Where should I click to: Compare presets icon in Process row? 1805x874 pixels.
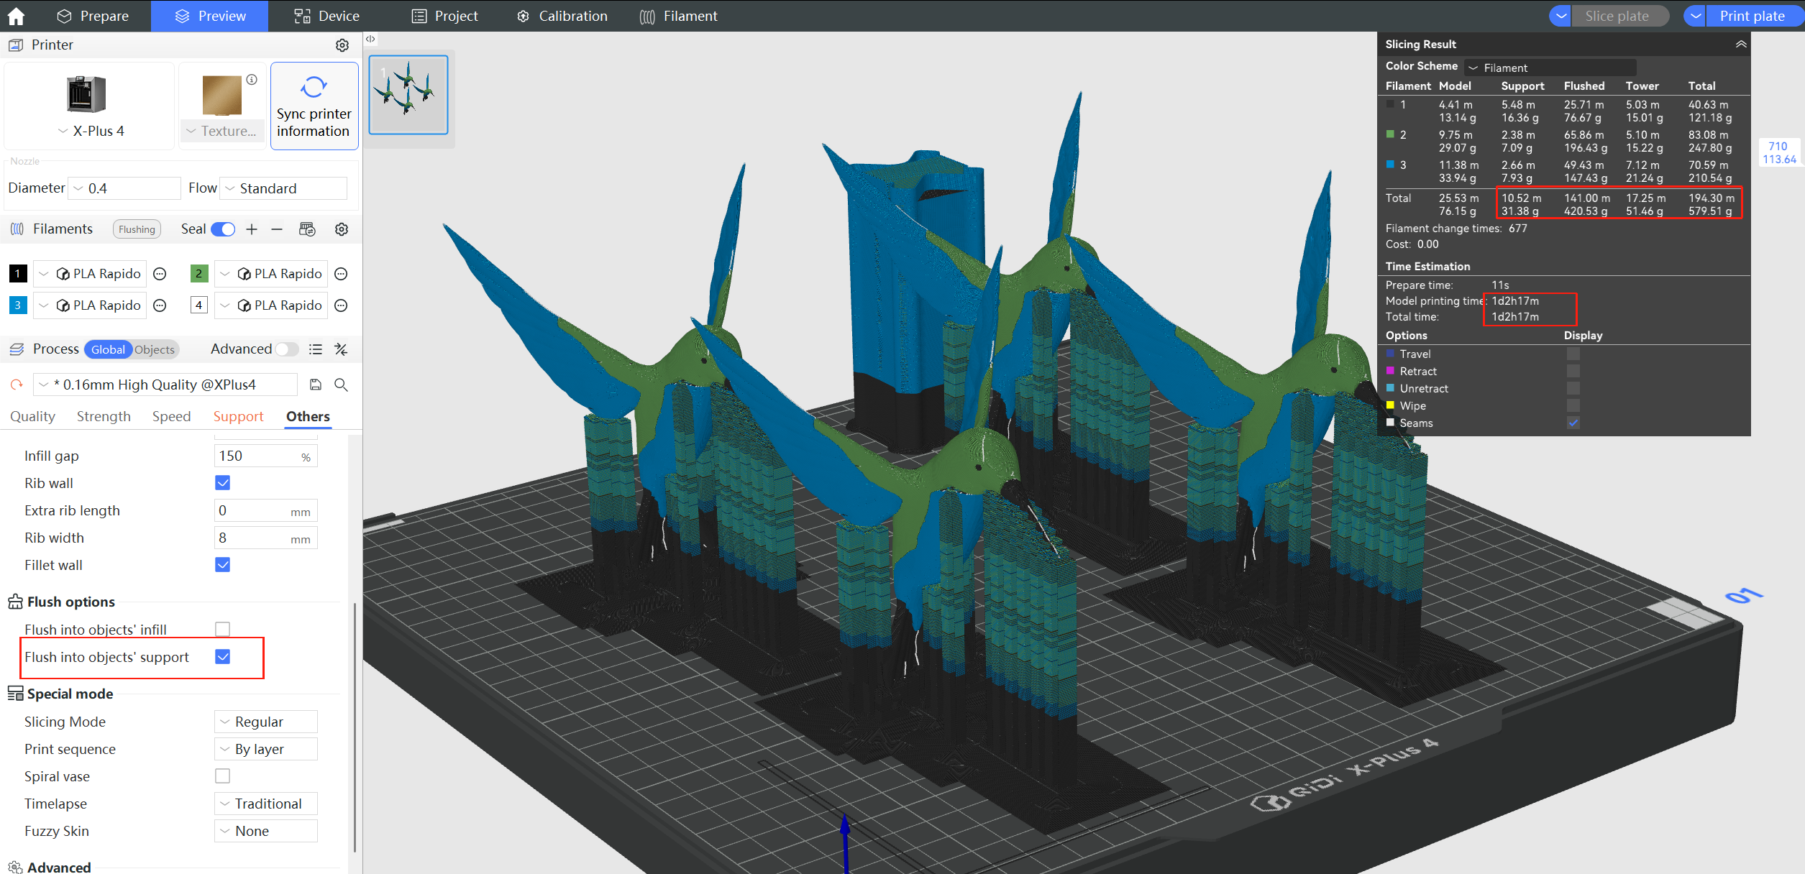click(341, 349)
